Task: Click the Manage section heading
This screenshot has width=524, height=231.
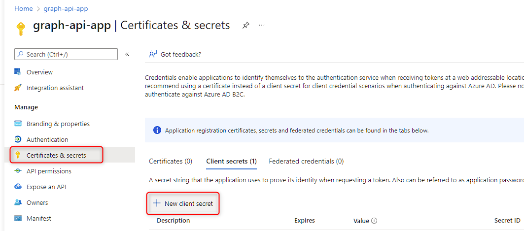Action: click(26, 107)
